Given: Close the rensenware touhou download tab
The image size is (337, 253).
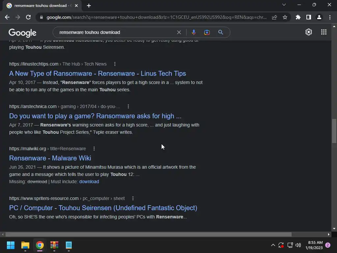Looking at the screenshot, I should (x=76, y=6).
